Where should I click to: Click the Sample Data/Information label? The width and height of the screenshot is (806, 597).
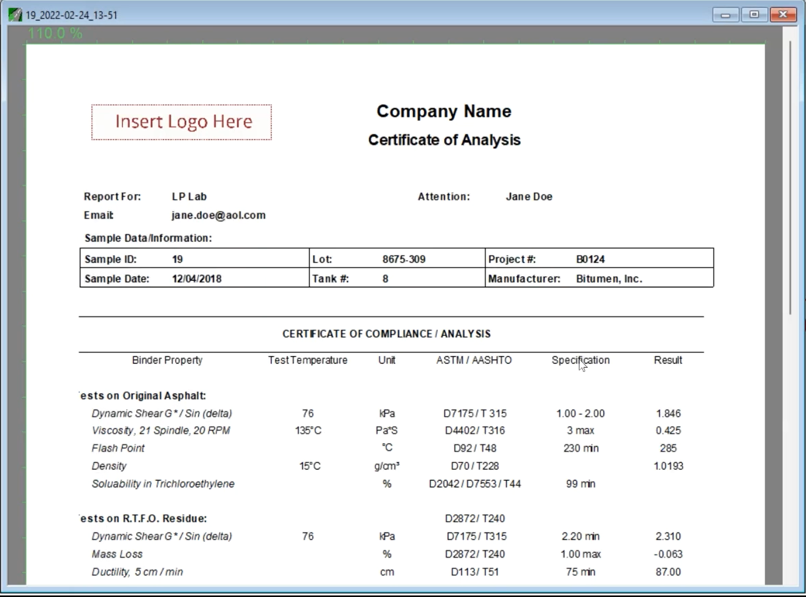tap(148, 238)
